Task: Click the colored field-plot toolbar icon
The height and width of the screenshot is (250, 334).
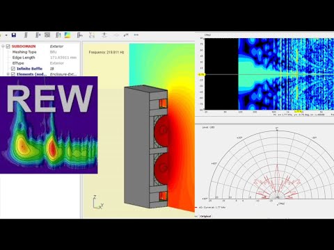Action: point(68,35)
